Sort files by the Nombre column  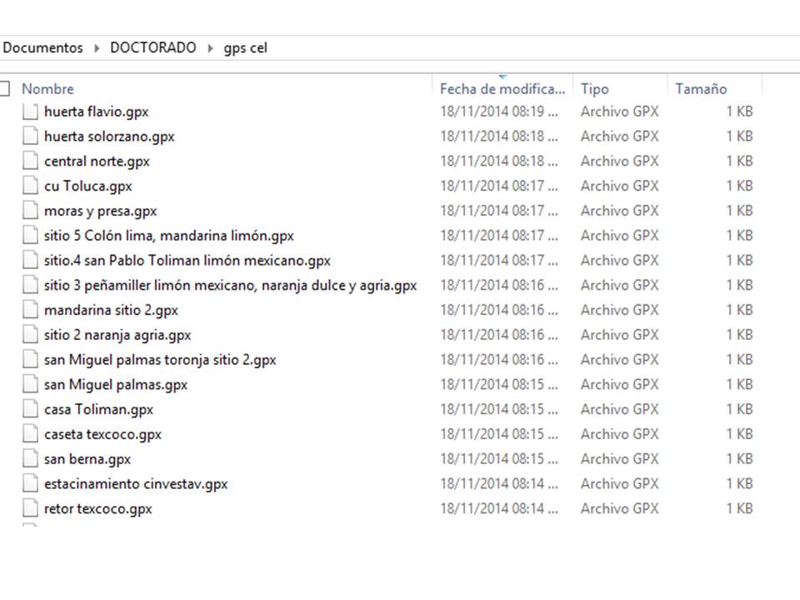click(47, 89)
